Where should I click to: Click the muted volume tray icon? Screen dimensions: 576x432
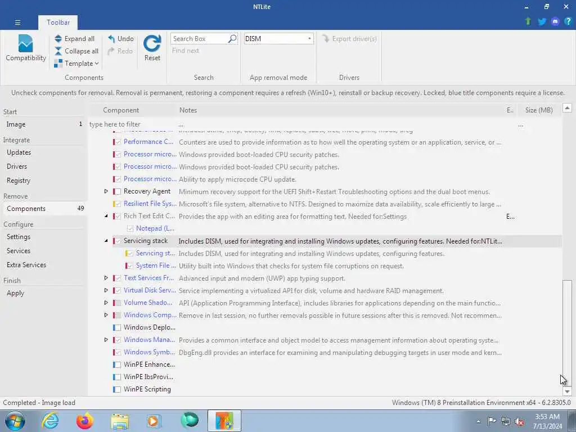[x=519, y=421]
